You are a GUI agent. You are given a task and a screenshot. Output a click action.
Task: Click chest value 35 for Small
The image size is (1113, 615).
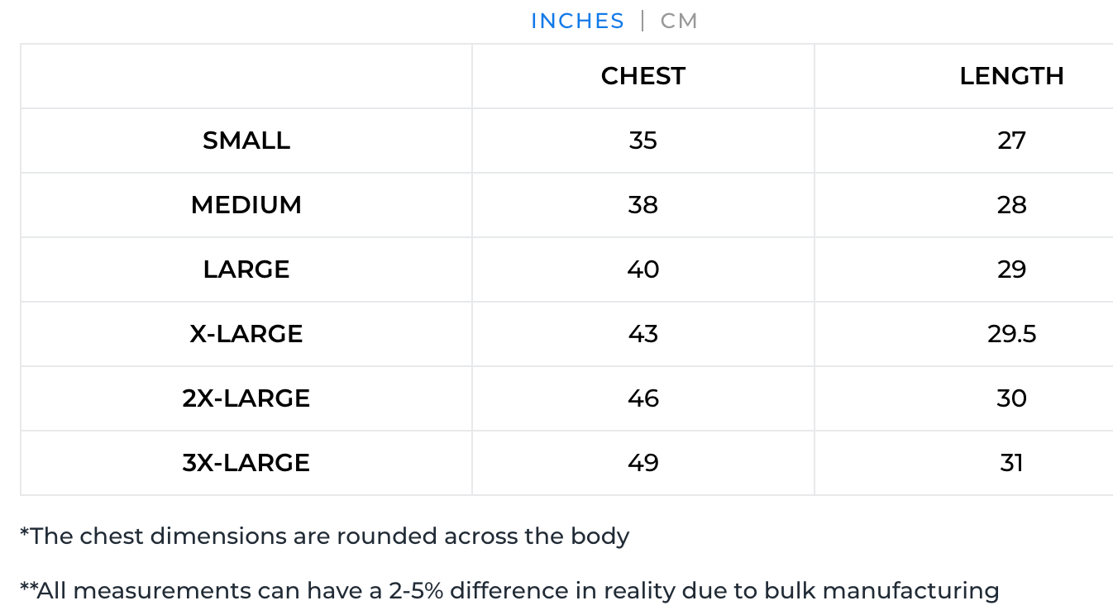tap(643, 141)
